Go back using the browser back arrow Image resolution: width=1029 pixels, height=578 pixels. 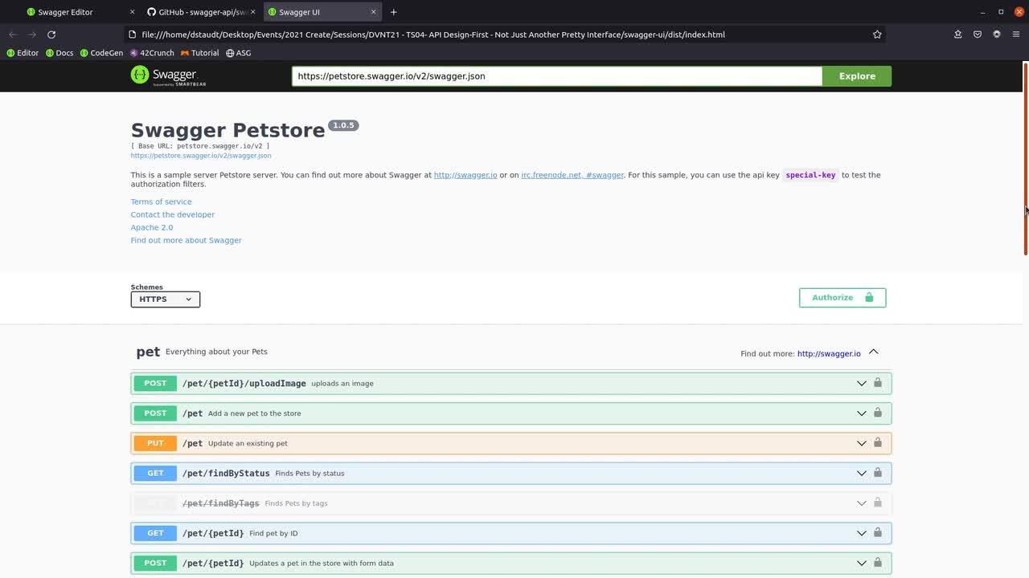click(13, 35)
